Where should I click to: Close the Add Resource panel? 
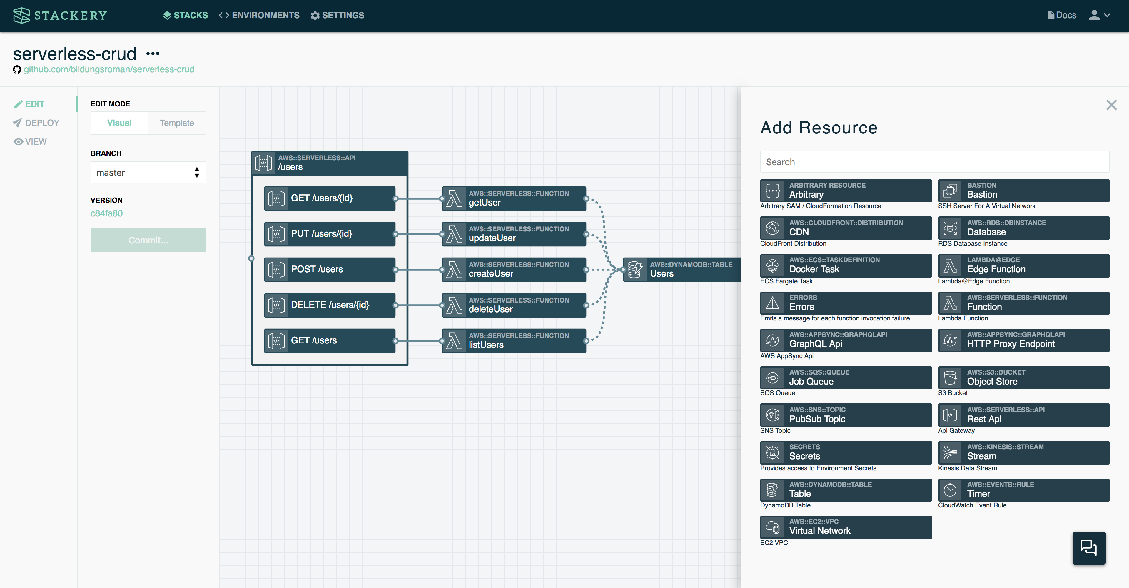(x=1111, y=105)
